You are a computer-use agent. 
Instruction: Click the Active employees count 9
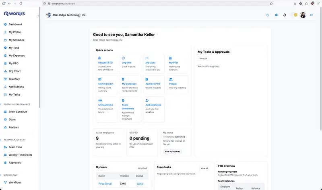pos(97,138)
